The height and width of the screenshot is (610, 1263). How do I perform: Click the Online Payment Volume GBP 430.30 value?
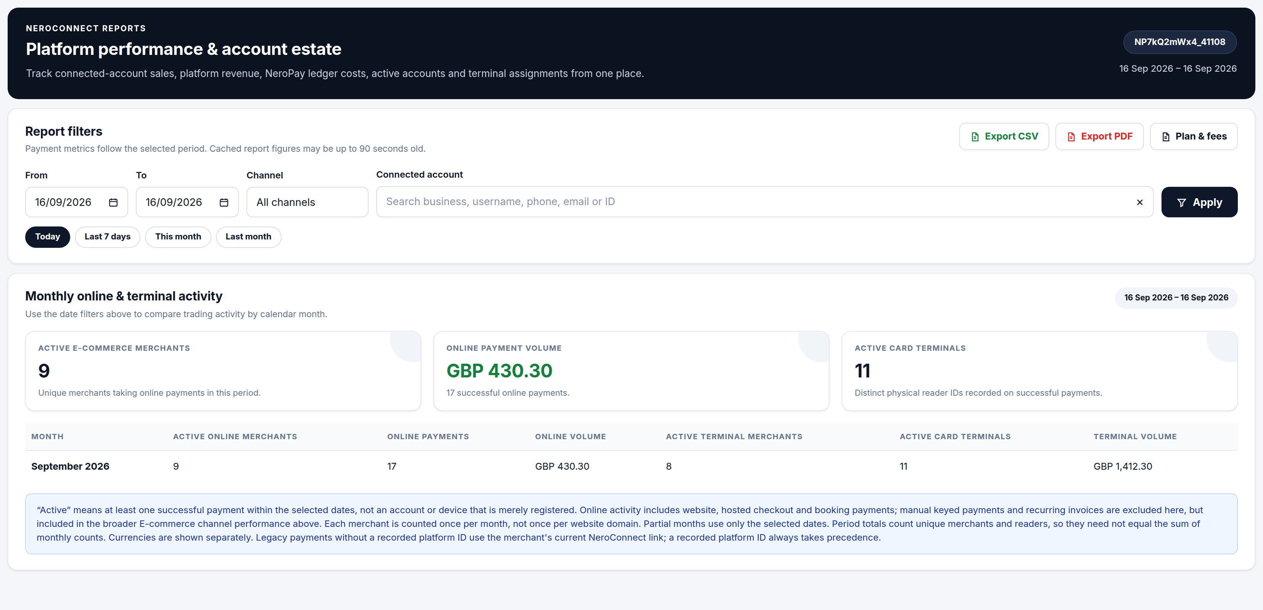pos(499,371)
